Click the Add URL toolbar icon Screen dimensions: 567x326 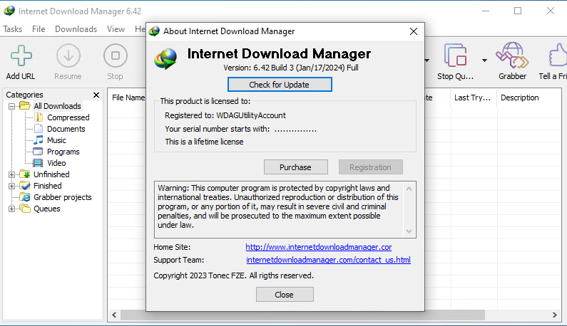coord(21,56)
